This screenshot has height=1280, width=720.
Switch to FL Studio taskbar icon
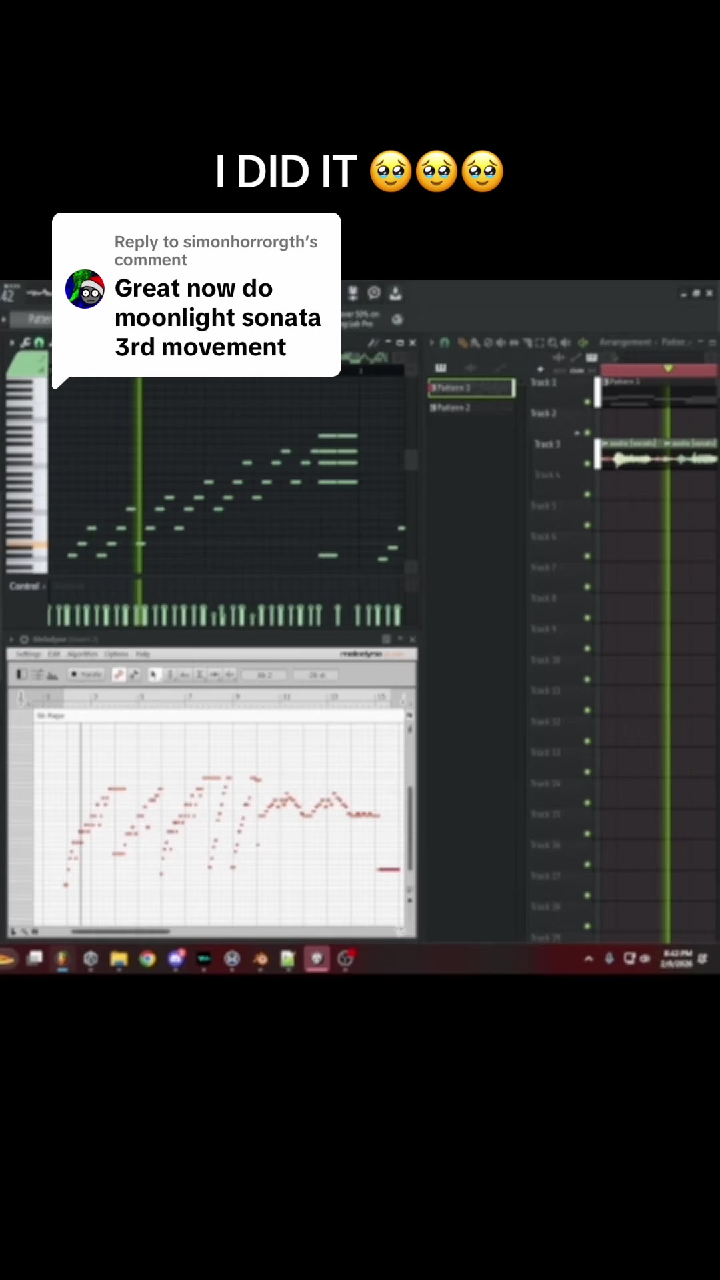62,959
